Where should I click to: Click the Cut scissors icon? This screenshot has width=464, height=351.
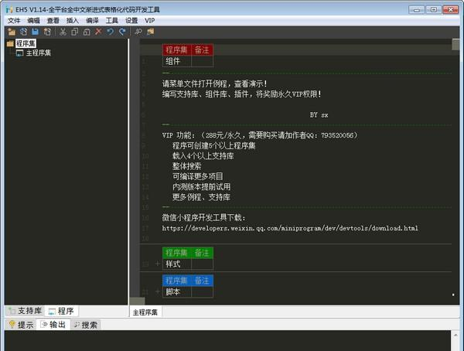(x=63, y=32)
